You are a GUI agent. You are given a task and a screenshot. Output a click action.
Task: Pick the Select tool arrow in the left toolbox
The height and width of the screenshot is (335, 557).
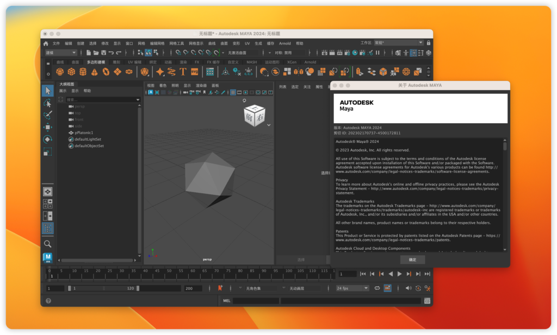pyautogui.click(x=48, y=90)
